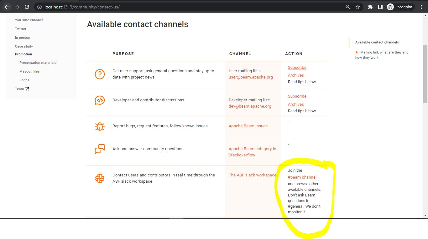This screenshot has height=239, width=428.
Task: Click the browser back arrow
Action: (7, 7)
